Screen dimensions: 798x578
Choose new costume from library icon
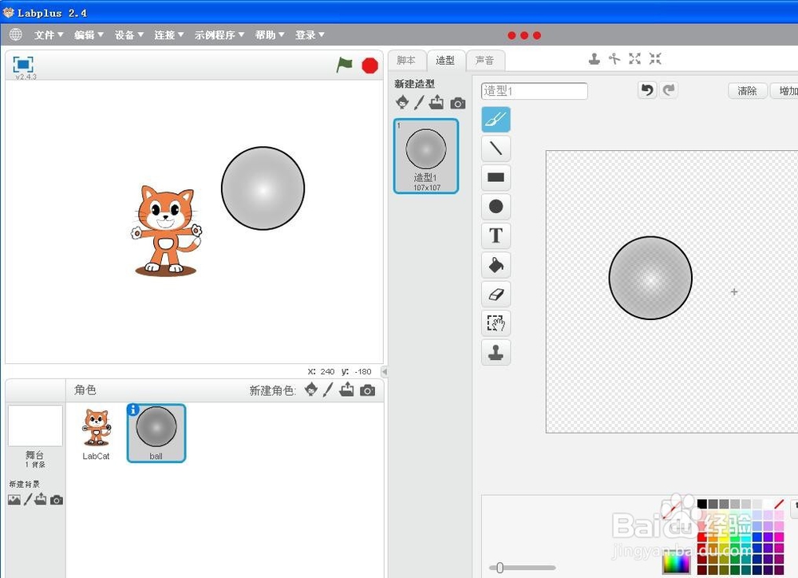402,102
